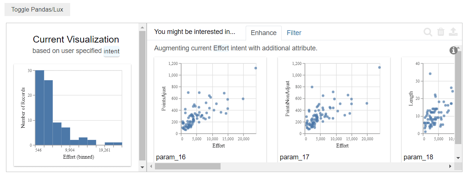
Task: Click the underlined intent link
Action: (111, 51)
